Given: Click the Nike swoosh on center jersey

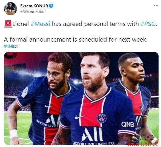Looking at the screenshot, I should (80, 117).
